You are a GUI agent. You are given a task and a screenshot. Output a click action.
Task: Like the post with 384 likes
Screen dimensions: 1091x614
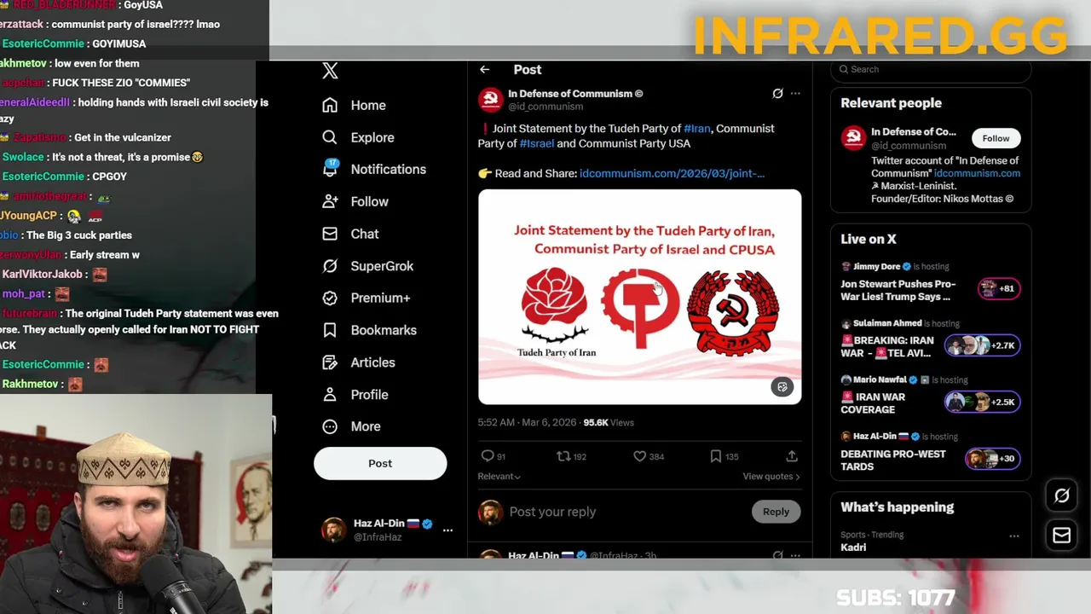click(x=639, y=456)
